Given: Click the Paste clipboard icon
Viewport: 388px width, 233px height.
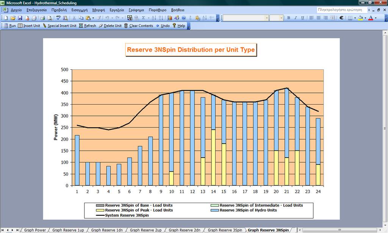Looking at the screenshot, I should pyautogui.click(x=88, y=18).
